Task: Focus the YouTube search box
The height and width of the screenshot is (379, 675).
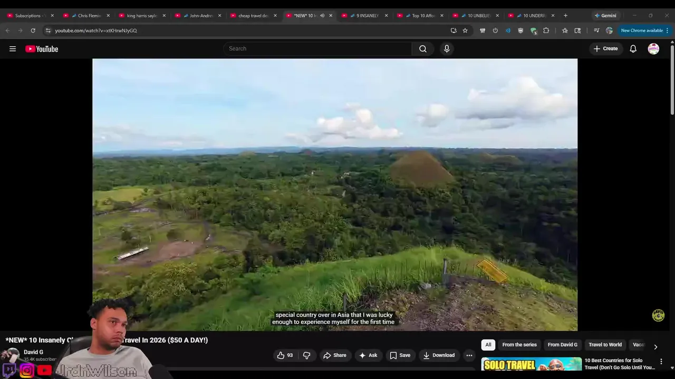Action: tap(318, 49)
